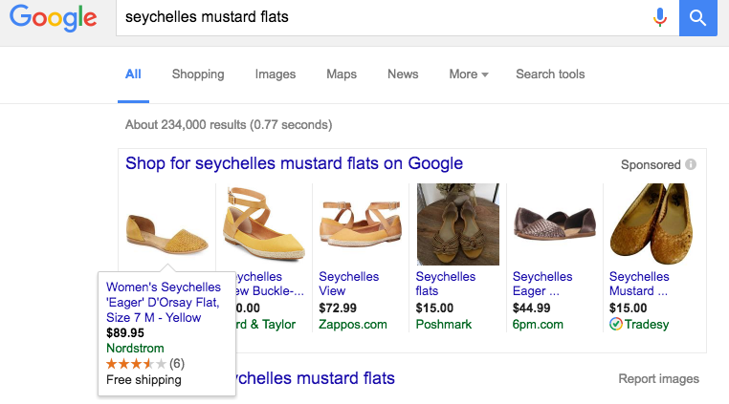Click the 'About 234,000 results' text
729x404 pixels.
coord(229,125)
